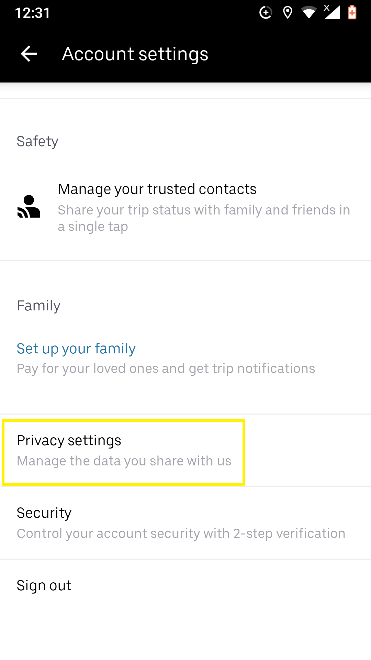
Task: Click the Account settings title
Action: tap(135, 54)
